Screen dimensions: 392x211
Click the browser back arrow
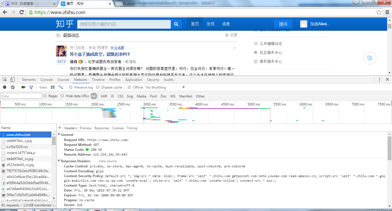[5, 12]
